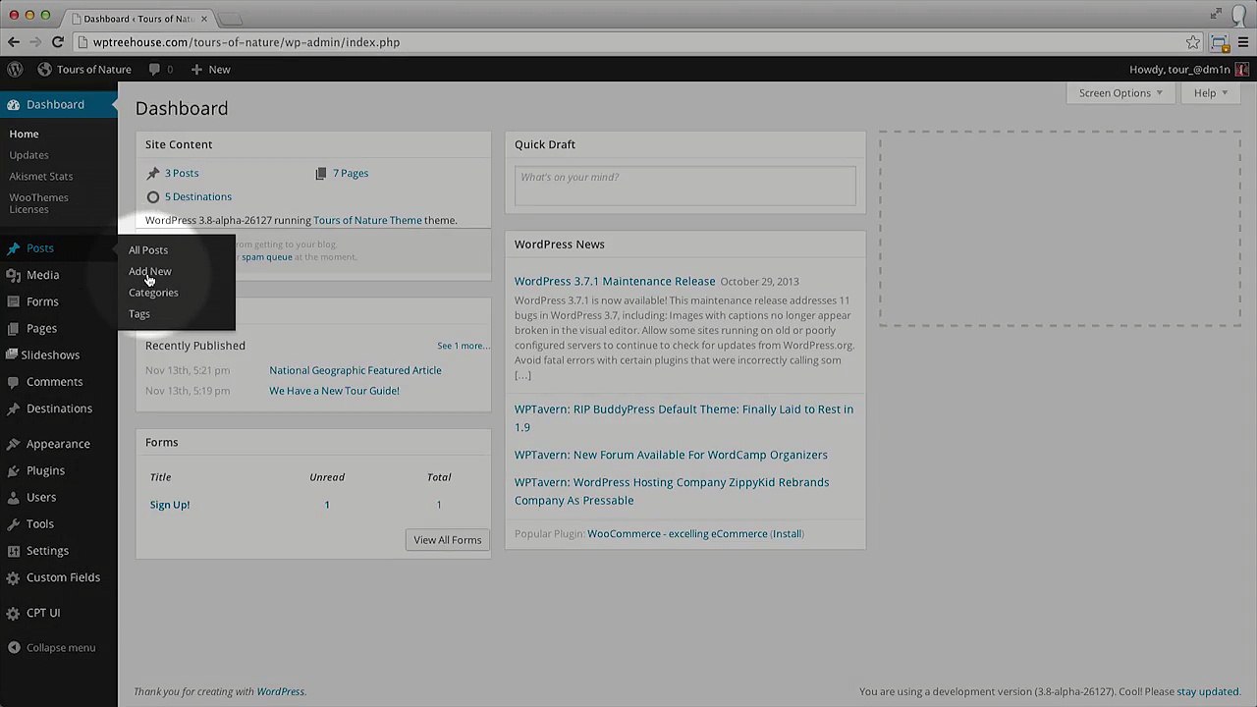Image resolution: width=1257 pixels, height=707 pixels.
Task: Open the 3 Posts link
Action: click(182, 173)
